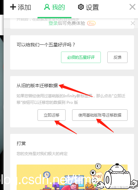Viewport: 138px width, 190px height.
Task: Click the green 登录 link
Action: click(x=53, y=23)
